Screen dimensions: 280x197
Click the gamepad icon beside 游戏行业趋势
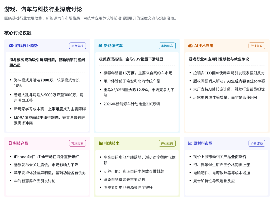(x=11, y=46)
